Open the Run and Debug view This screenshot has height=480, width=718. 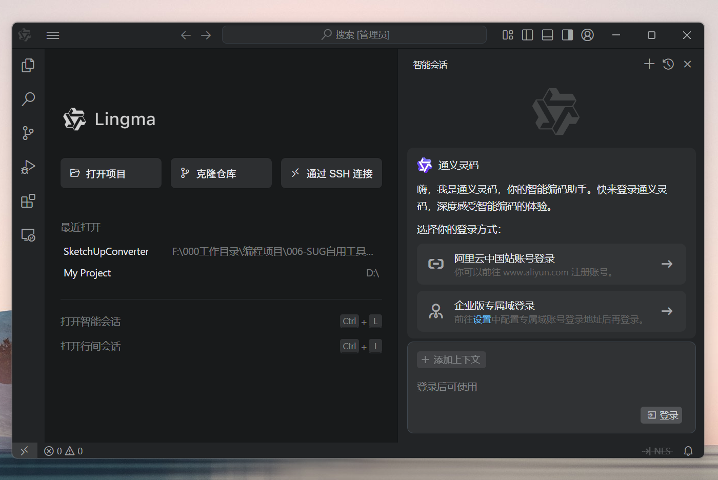click(28, 167)
